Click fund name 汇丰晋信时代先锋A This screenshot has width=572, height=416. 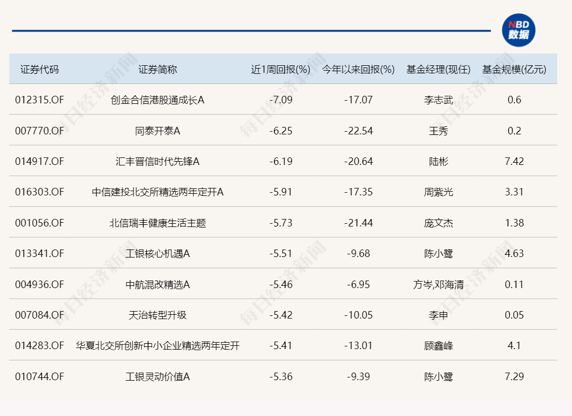pyautogui.click(x=157, y=162)
